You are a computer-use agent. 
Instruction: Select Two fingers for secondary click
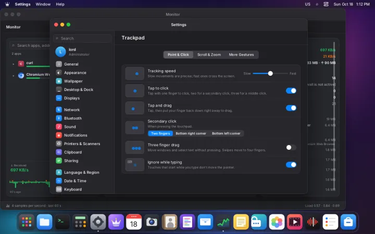[x=160, y=134]
